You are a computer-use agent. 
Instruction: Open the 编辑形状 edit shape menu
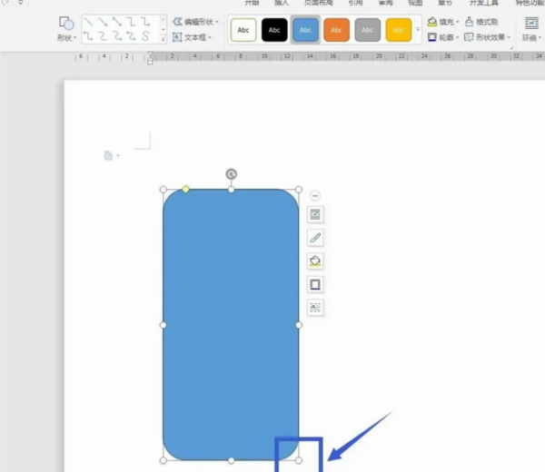[195, 22]
